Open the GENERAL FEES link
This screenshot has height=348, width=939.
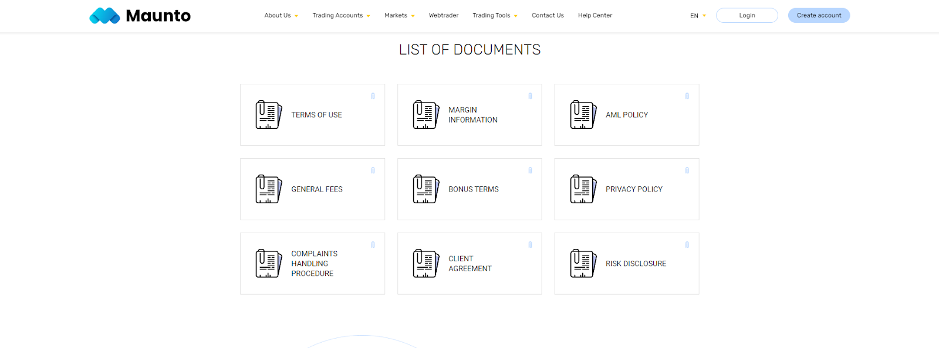317,189
